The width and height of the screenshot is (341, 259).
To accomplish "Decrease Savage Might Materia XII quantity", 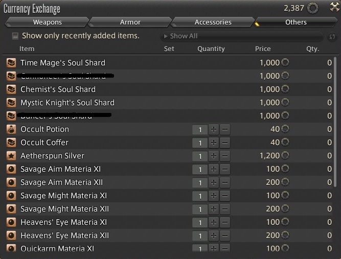I will (x=225, y=209).
